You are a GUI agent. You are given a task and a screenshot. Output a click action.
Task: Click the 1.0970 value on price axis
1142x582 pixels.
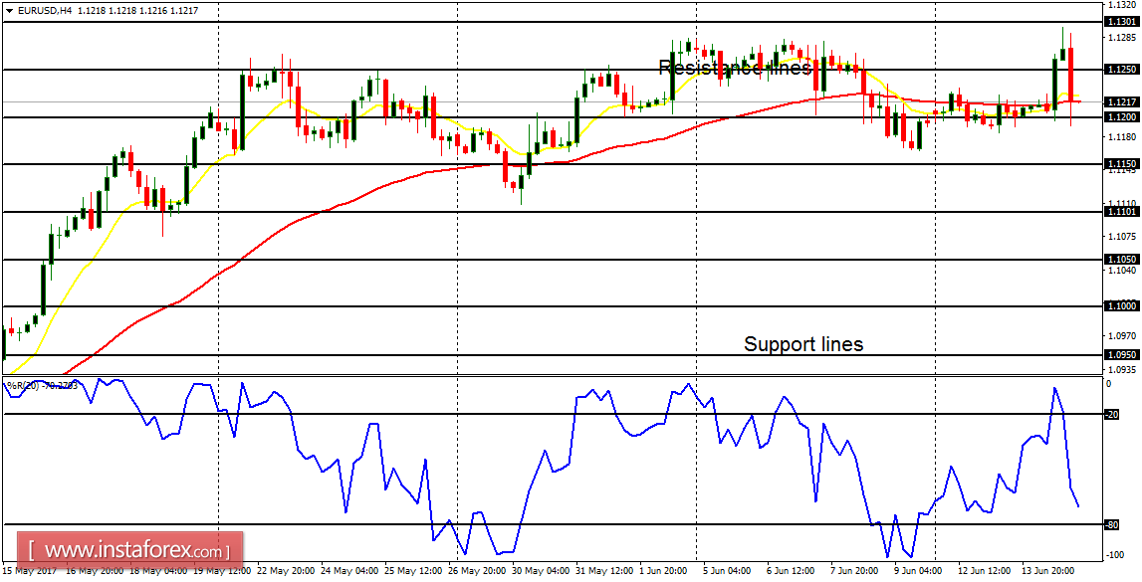[1122, 336]
